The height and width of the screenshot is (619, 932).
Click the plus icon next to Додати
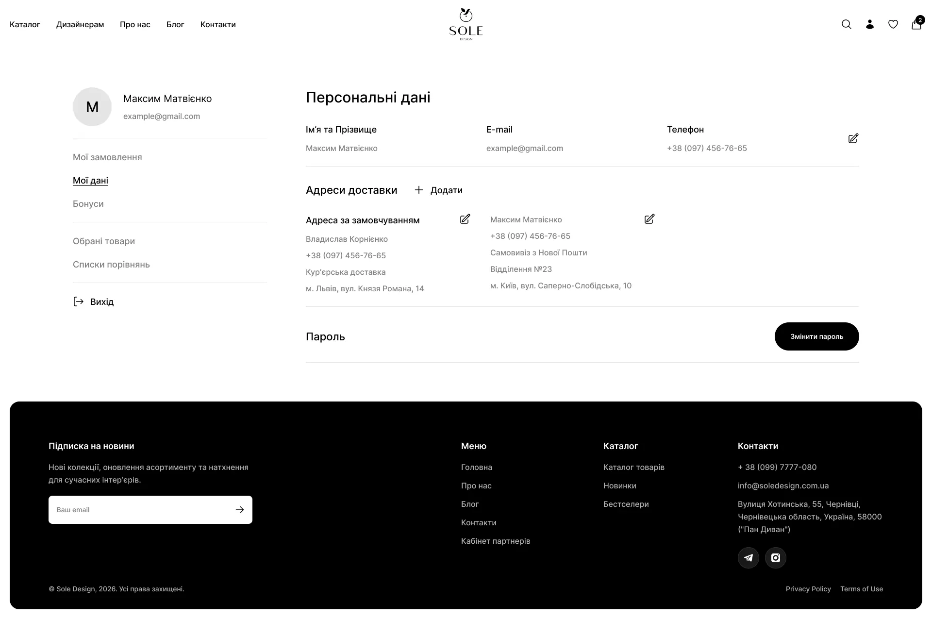418,190
